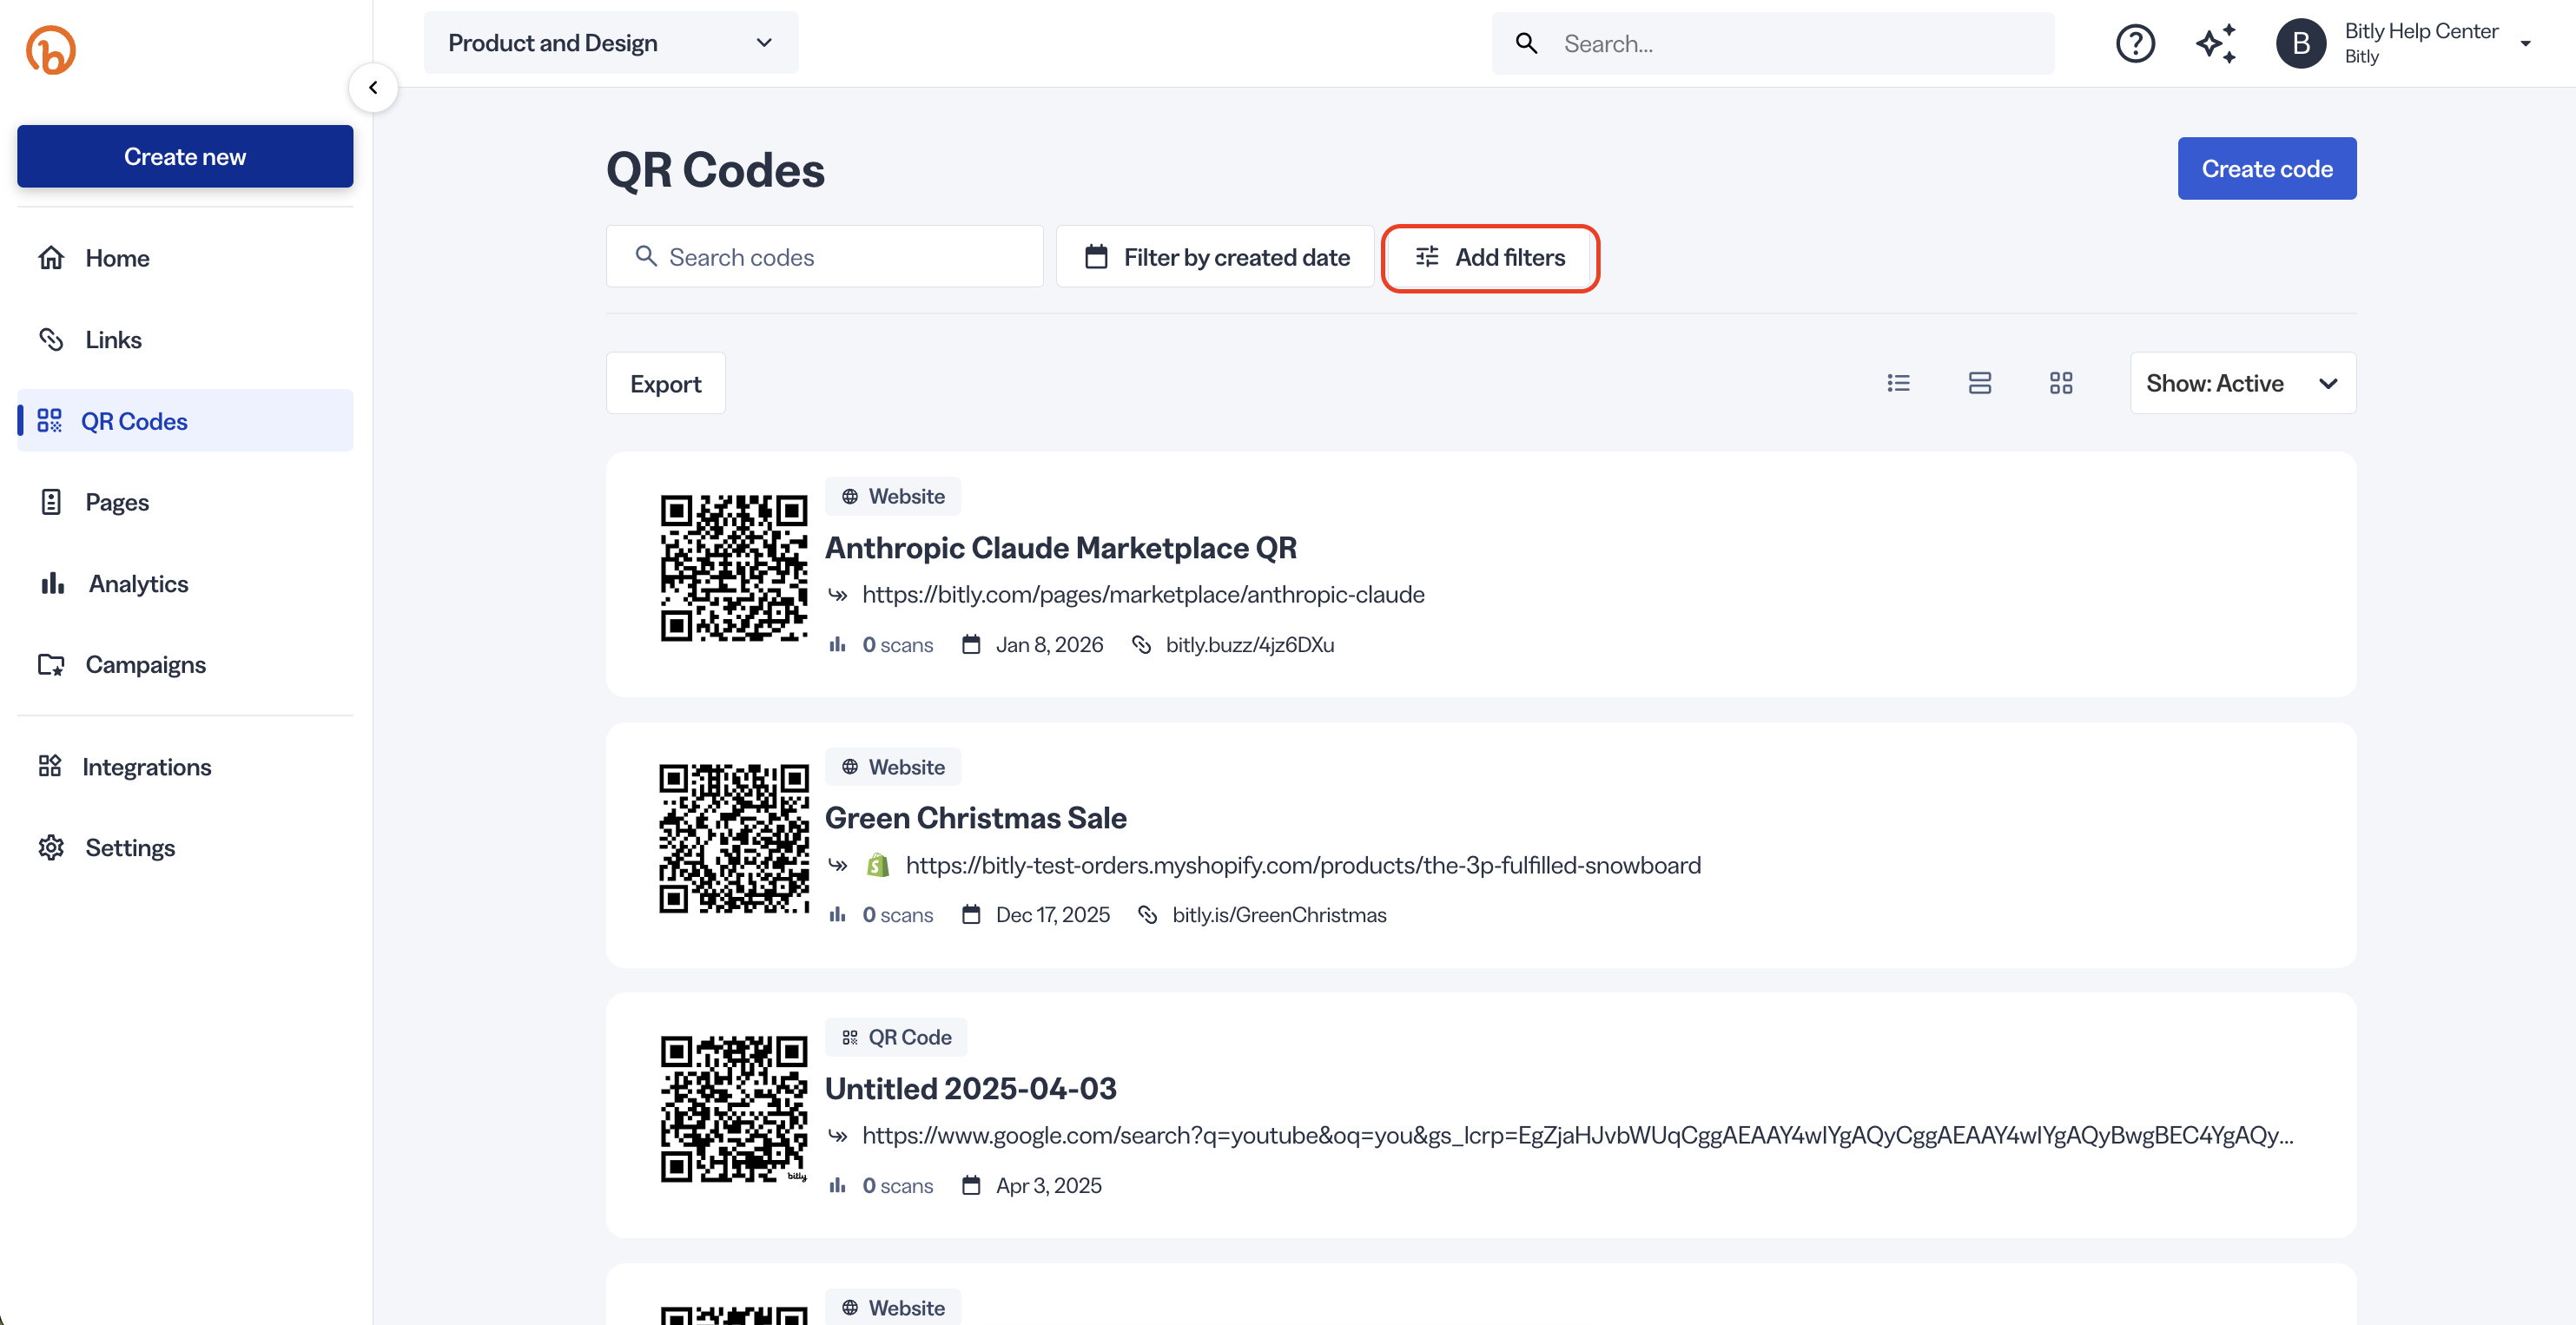The height and width of the screenshot is (1325, 2576).
Task: Open the Show: Active dropdown
Action: click(2242, 383)
